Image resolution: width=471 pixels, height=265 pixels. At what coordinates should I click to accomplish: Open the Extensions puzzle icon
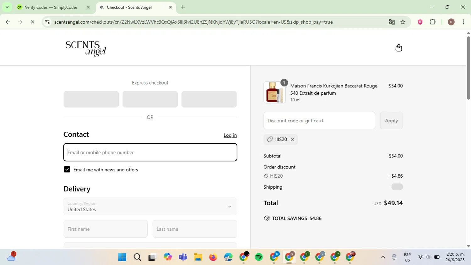click(433, 22)
